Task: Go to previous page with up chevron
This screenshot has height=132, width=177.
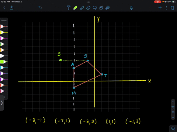Action: pyautogui.click(x=173, y=101)
